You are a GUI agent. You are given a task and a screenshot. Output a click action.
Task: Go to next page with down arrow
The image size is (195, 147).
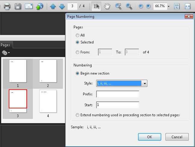click(62, 6)
